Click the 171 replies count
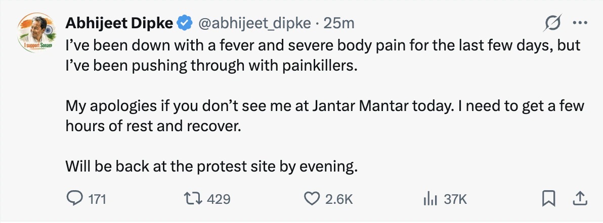 point(97,199)
